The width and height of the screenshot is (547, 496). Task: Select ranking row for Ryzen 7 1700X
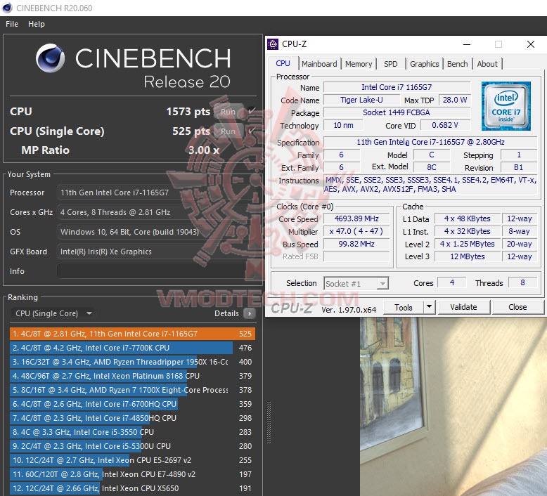click(133, 390)
